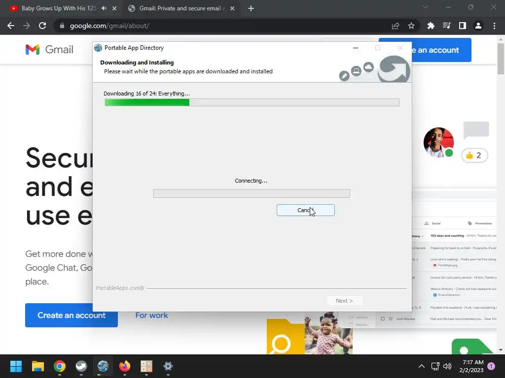Click the Connecting file progress bar
The height and width of the screenshot is (378, 505).
(252, 193)
